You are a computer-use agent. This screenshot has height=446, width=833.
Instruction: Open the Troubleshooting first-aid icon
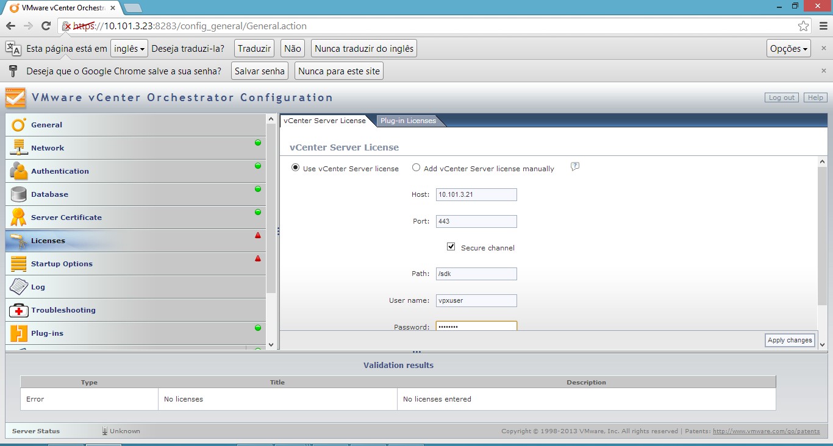[19, 310]
